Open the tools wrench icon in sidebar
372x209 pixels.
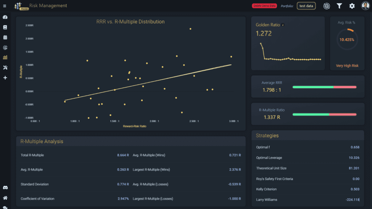(5, 67)
